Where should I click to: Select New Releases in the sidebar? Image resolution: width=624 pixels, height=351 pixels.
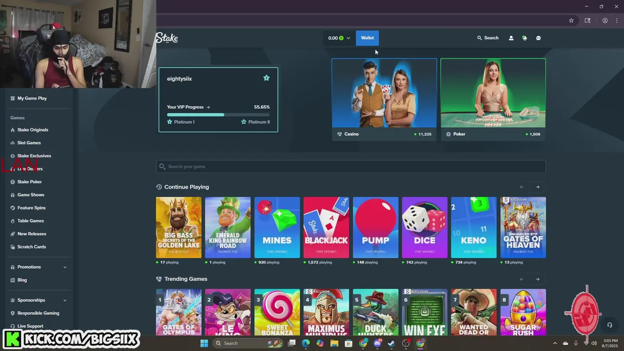pos(32,234)
